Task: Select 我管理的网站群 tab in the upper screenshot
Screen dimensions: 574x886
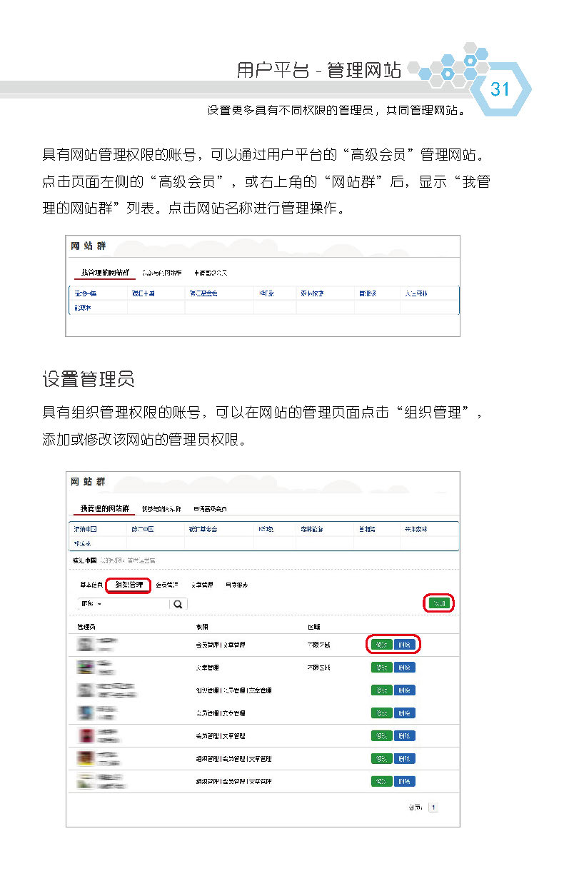Action: 105,273
